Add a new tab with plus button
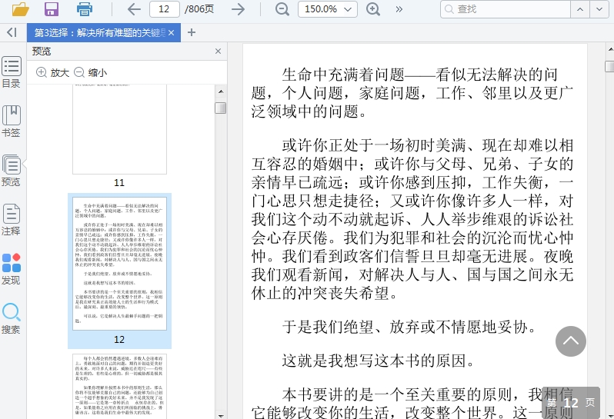Image resolution: width=614 pixels, height=419 pixels. tap(192, 32)
